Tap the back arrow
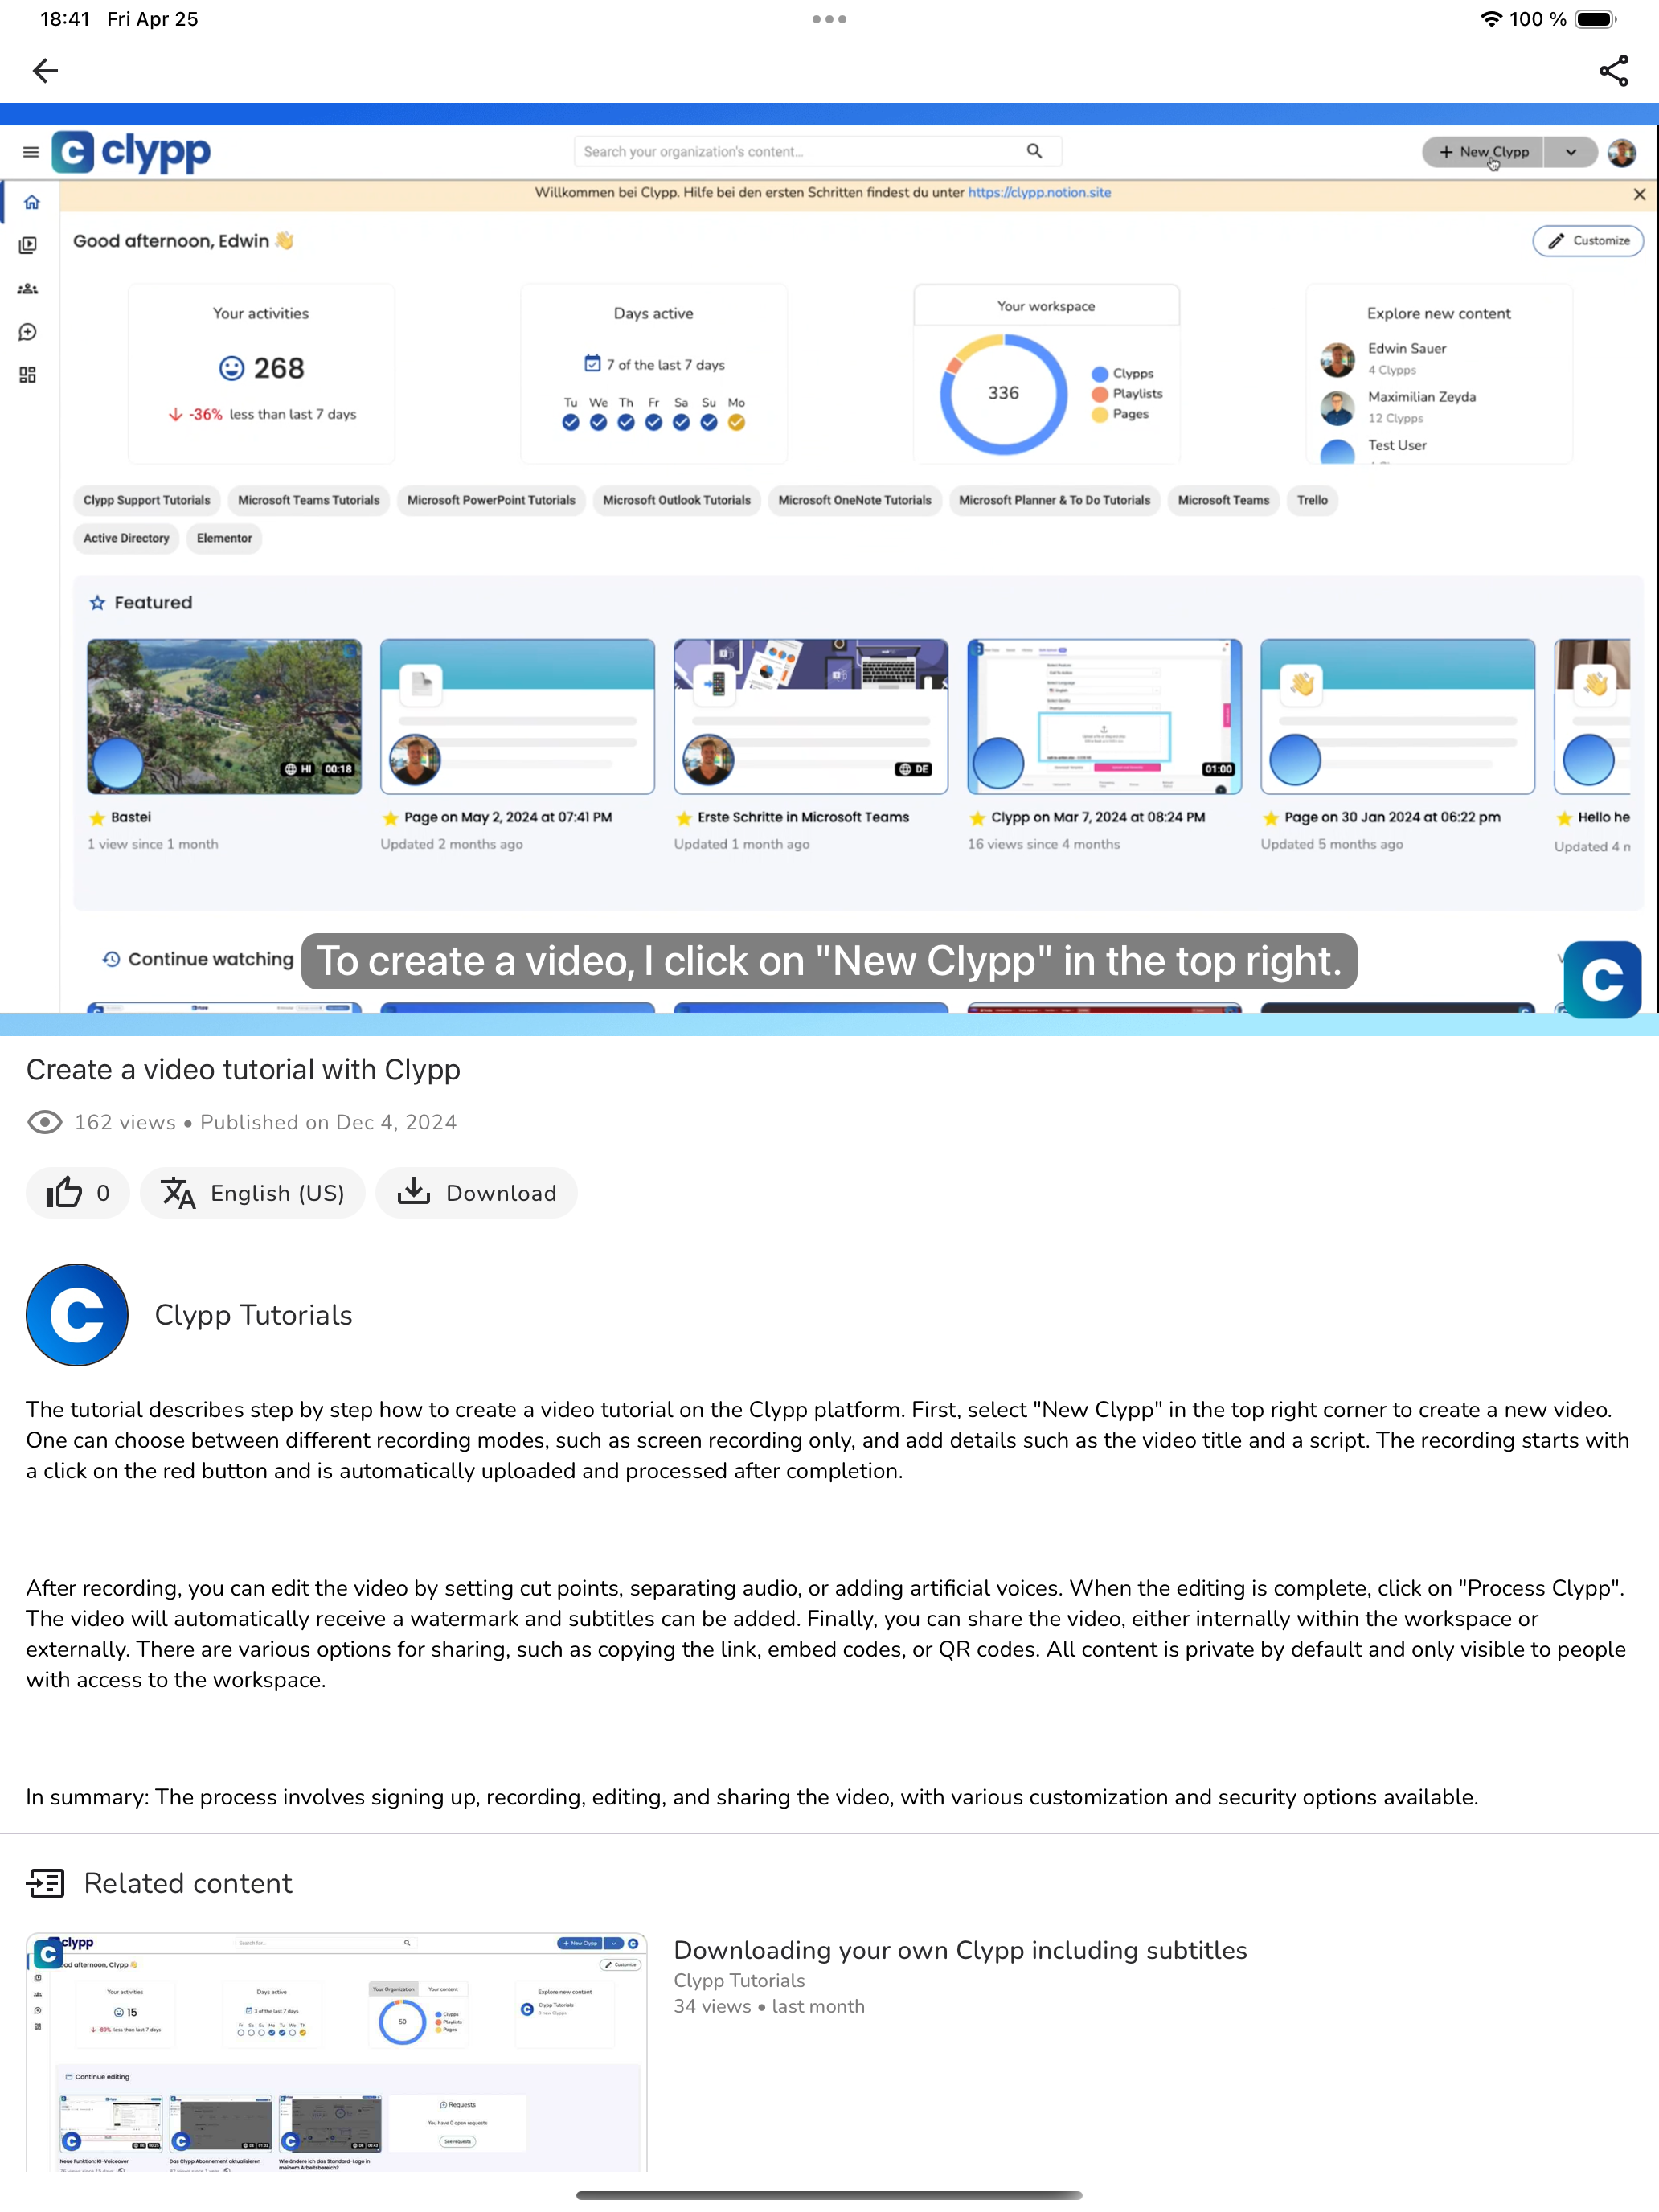This screenshot has width=1659, height=2212. pos(45,71)
